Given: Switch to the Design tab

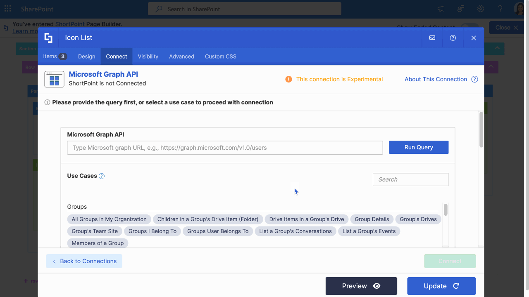Looking at the screenshot, I should (x=86, y=57).
